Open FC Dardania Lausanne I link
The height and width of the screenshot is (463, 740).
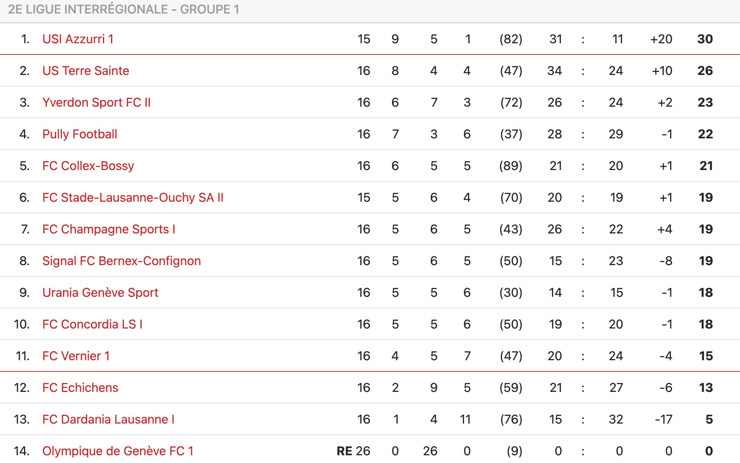(x=108, y=419)
